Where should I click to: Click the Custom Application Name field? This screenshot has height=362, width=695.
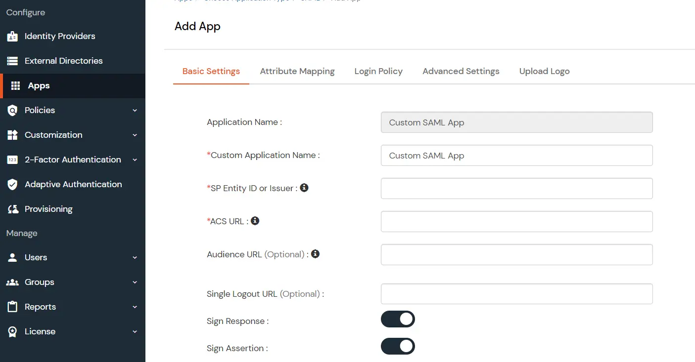pyautogui.click(x=516, y=156)
